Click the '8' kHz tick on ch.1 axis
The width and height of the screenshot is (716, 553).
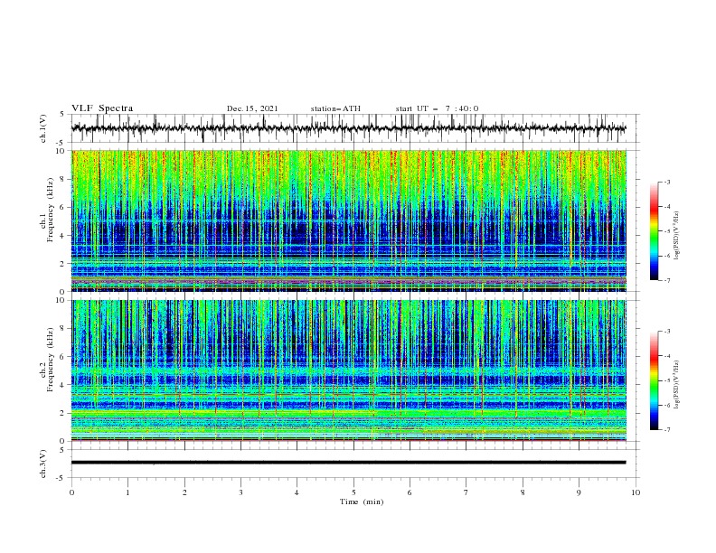64,179
